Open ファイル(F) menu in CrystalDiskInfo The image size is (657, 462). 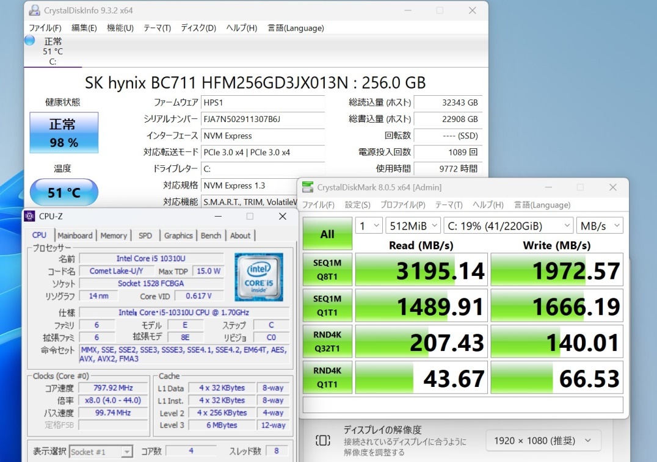click(x=45, y=28)
